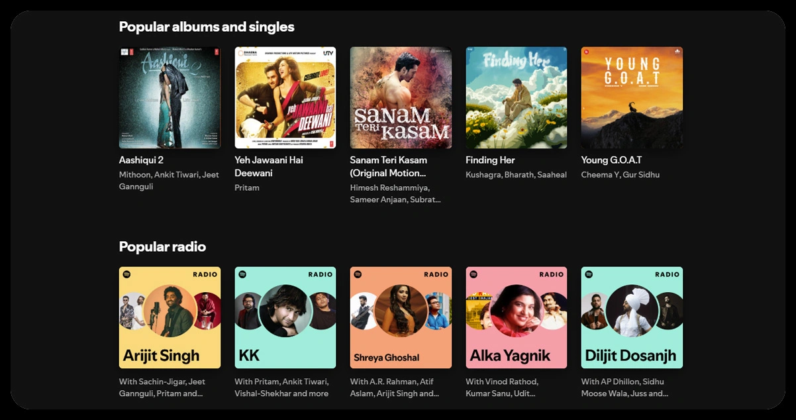796x420 pixels.
Task: Open the Popular radio section heading
Action: [162, 247]
